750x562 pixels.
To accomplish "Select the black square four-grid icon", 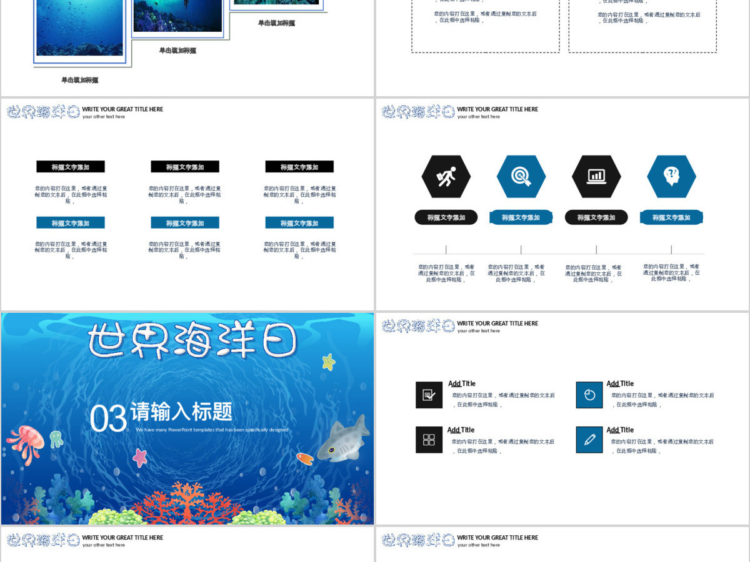I will pyautogui.click(x=429, y=440).
